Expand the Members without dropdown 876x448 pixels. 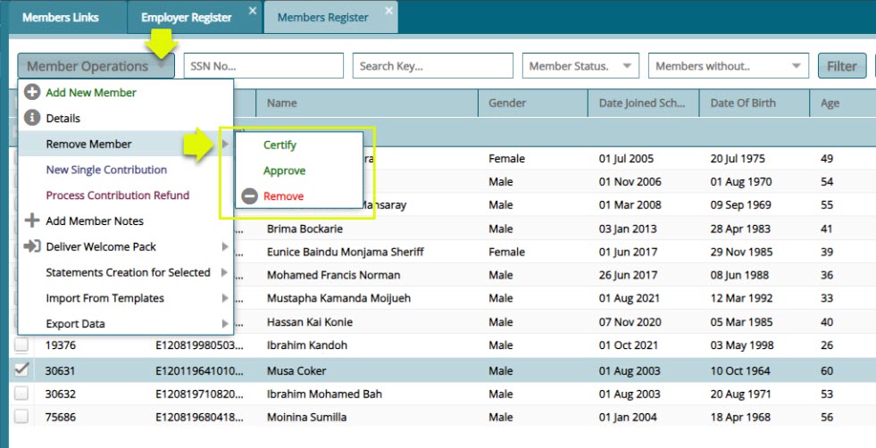pyautogui.click(x=727, y=66)
